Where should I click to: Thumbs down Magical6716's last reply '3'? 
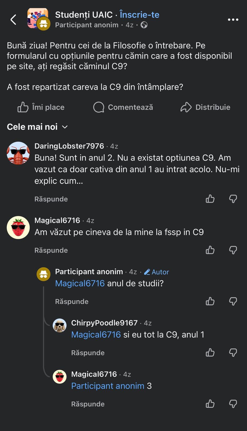[233, 404]
